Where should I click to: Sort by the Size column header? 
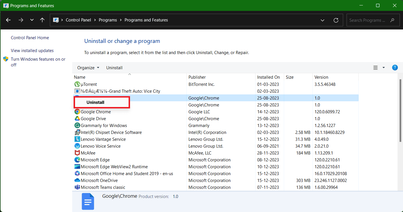tap(298, 77)
